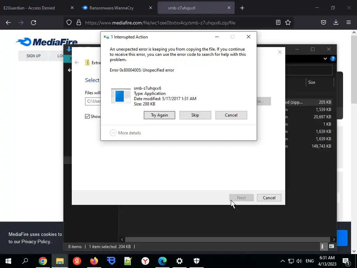This screenshot has width=357, height=268.
Task: Click the SIGN UP button on MediaFire
Action: (33, 56)
